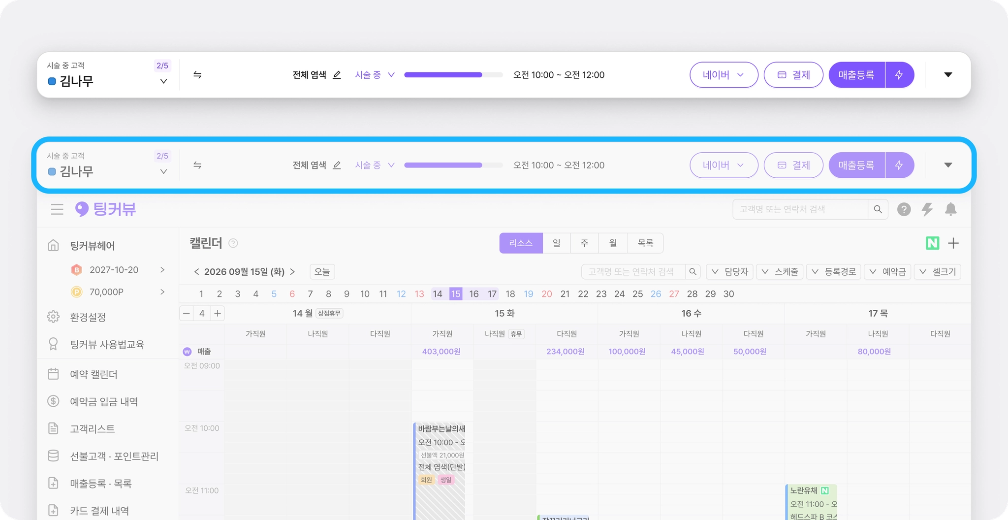Click the pencil icon beside 전체 염색 in upper bar

(337, 75)
